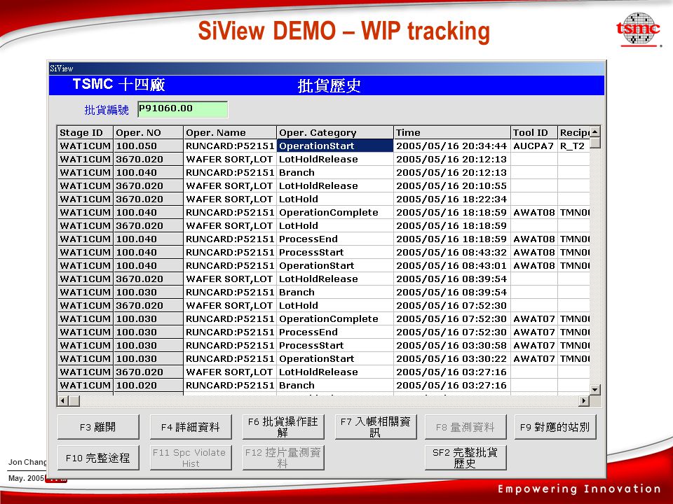Click the vertical scrollbar thumb
This screenshot has height=504, width=673.
click(595, 143)
